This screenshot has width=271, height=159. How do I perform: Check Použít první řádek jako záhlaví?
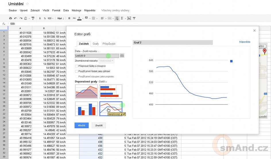tap(76, 71)
